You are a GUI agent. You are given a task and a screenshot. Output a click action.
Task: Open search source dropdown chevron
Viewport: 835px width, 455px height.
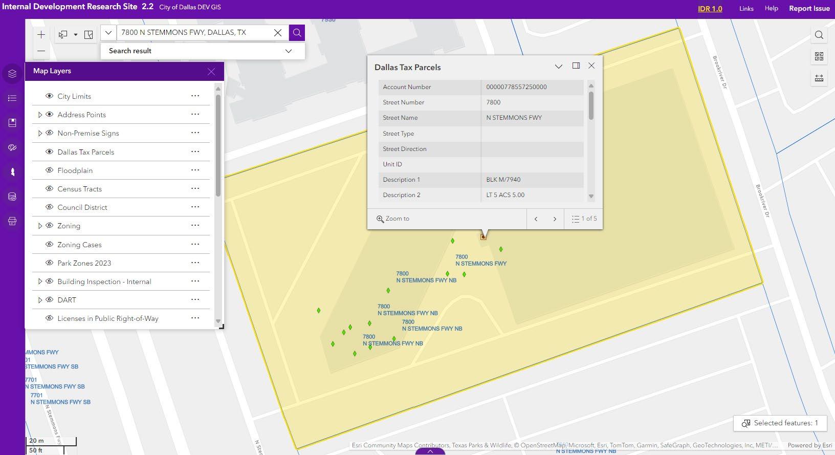coord(108,33)
